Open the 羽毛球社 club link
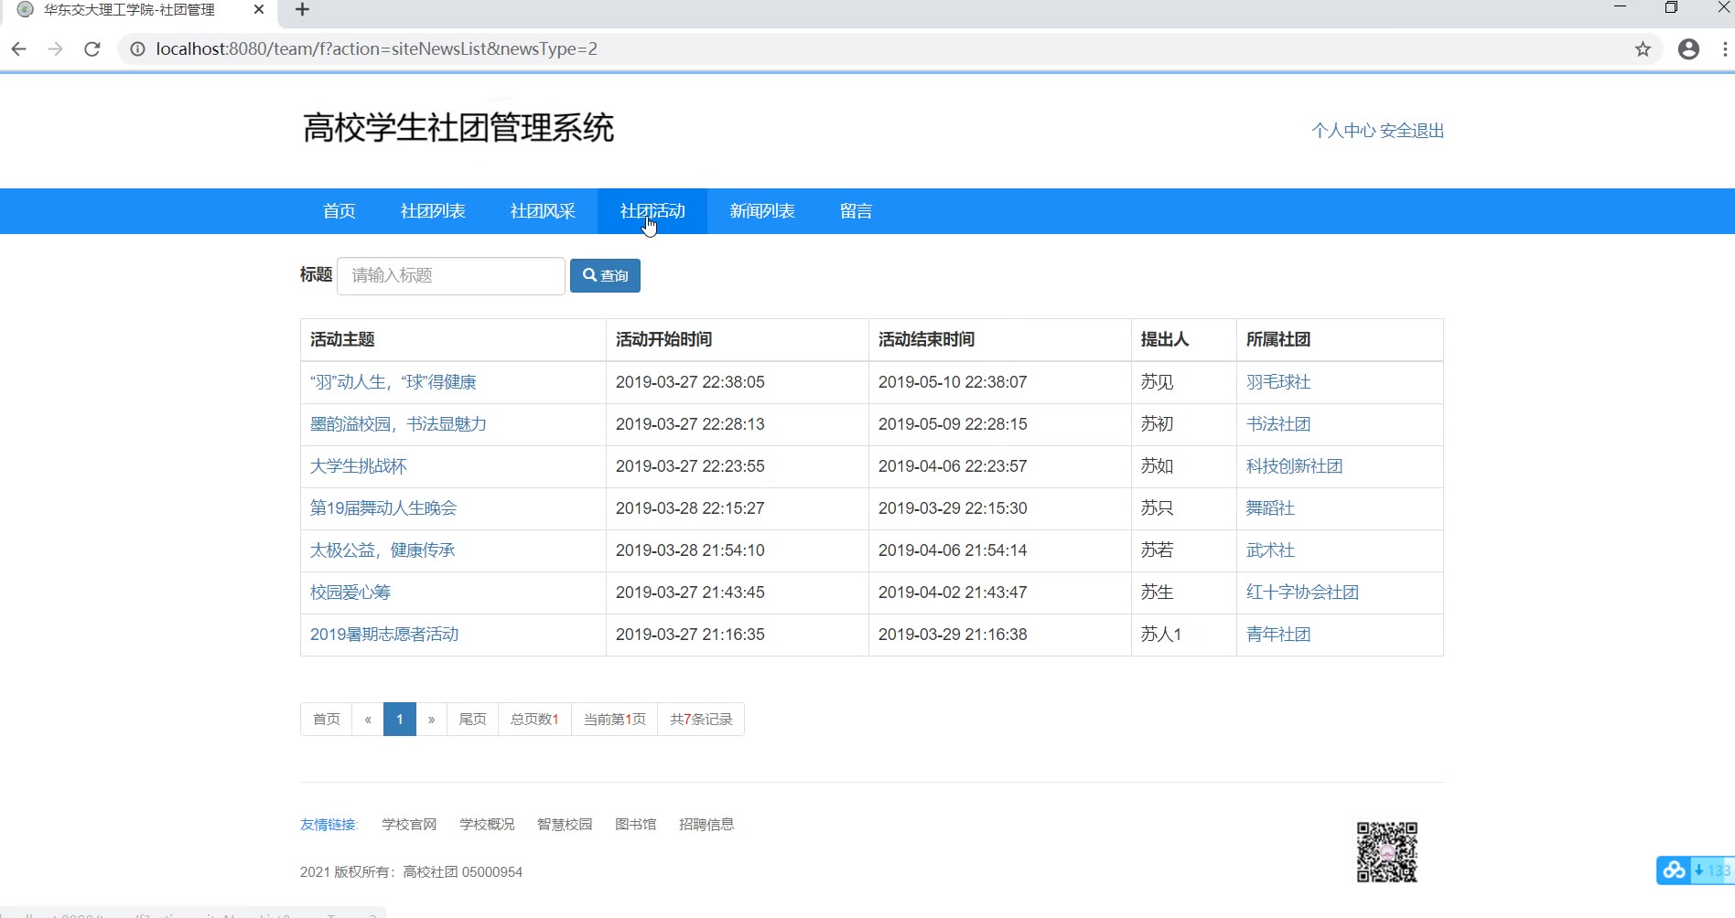The image size is (1735, 918). [1278, 382]
